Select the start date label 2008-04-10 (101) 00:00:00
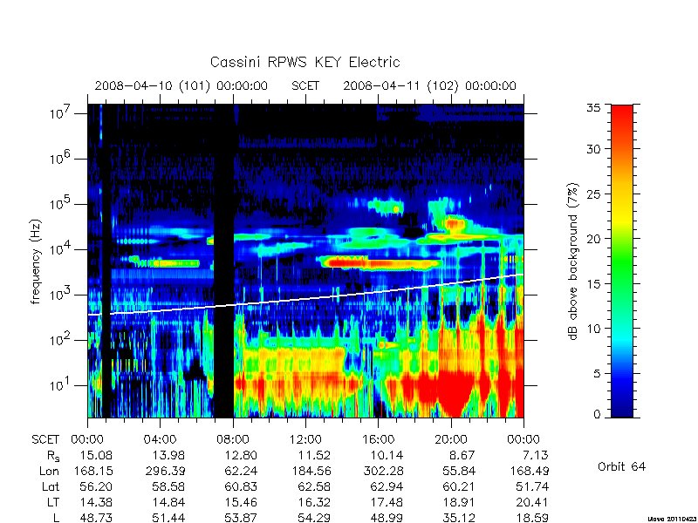The height and width of the screenshot is (523, 698). pyautogui.click(x=181, y=85)
